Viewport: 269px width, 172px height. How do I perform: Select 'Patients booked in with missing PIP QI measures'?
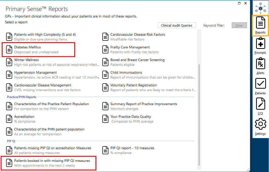click(52, 161)
